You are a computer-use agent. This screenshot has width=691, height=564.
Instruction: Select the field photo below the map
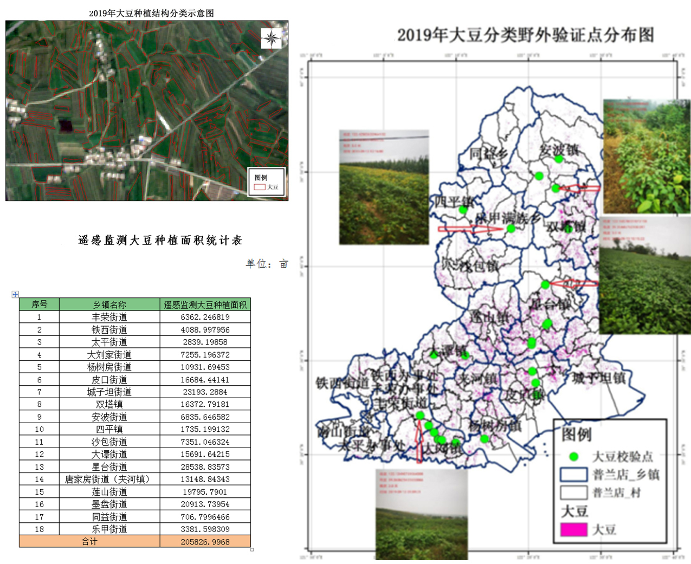[421, 515]
